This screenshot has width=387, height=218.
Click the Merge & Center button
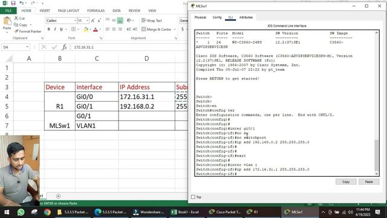pyautogui.click(x=157, y=30)
